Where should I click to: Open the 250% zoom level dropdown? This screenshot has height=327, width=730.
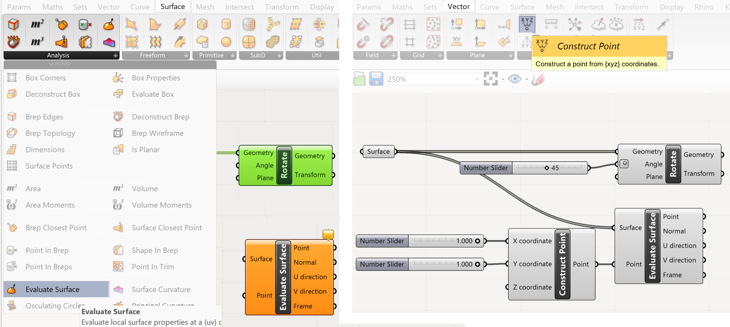[x=476, y=79]
